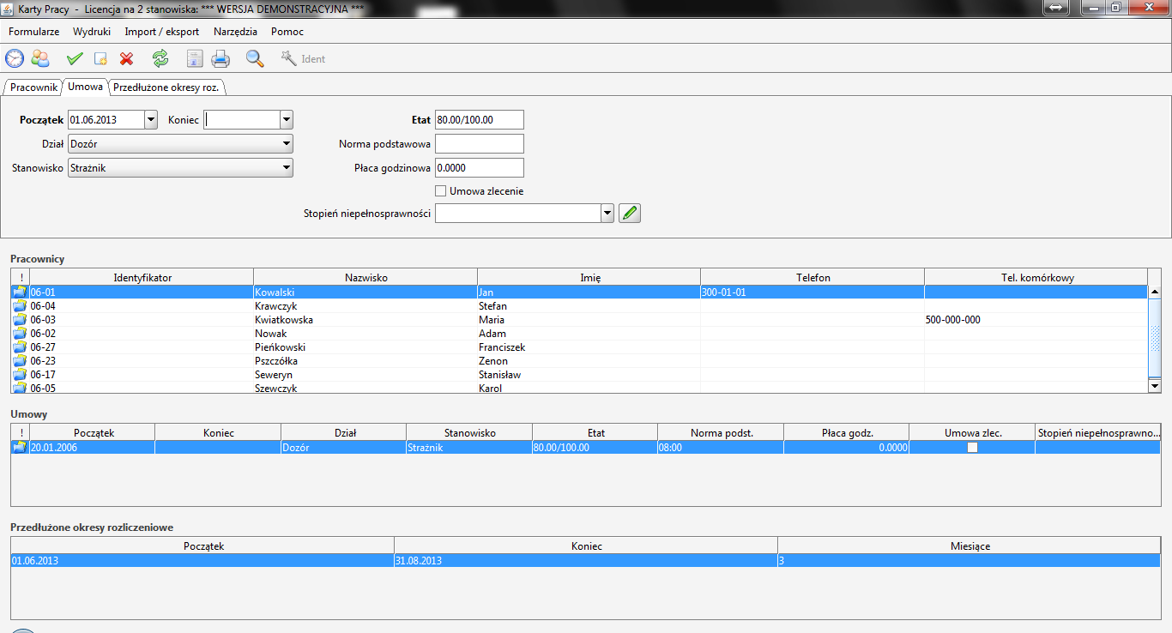Screen dimensions: 1172x633
Task: Click the Koniec date input field
Action: (242, 120)
